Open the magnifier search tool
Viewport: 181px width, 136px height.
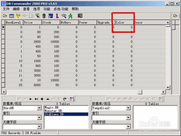coord(64,16)
